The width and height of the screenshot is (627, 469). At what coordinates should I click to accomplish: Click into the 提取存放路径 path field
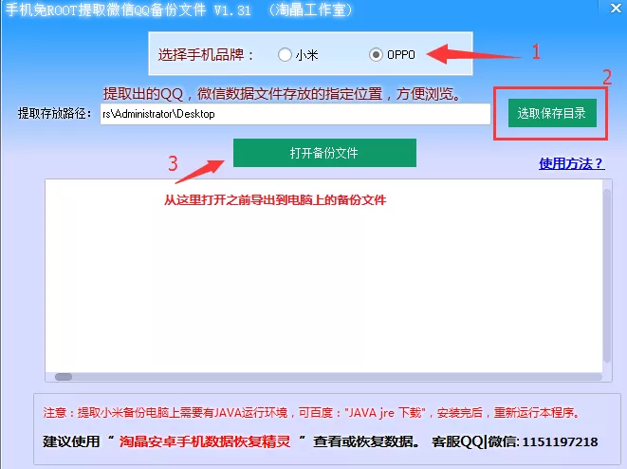coord(295,114)
